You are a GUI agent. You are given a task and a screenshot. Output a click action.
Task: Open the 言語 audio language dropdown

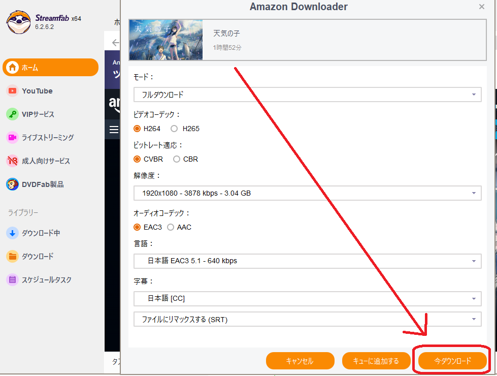[x=307, y=261]
